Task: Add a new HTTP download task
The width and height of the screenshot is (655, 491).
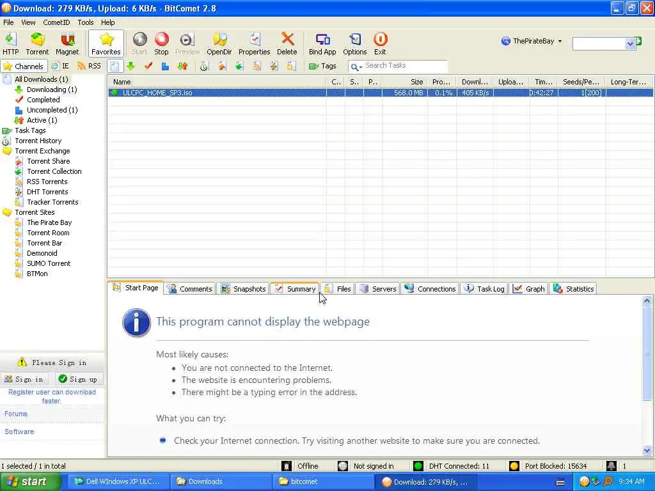Action: point(10,44)
